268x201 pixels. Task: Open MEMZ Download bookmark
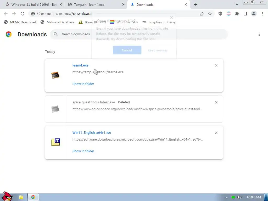pos(20,22)
